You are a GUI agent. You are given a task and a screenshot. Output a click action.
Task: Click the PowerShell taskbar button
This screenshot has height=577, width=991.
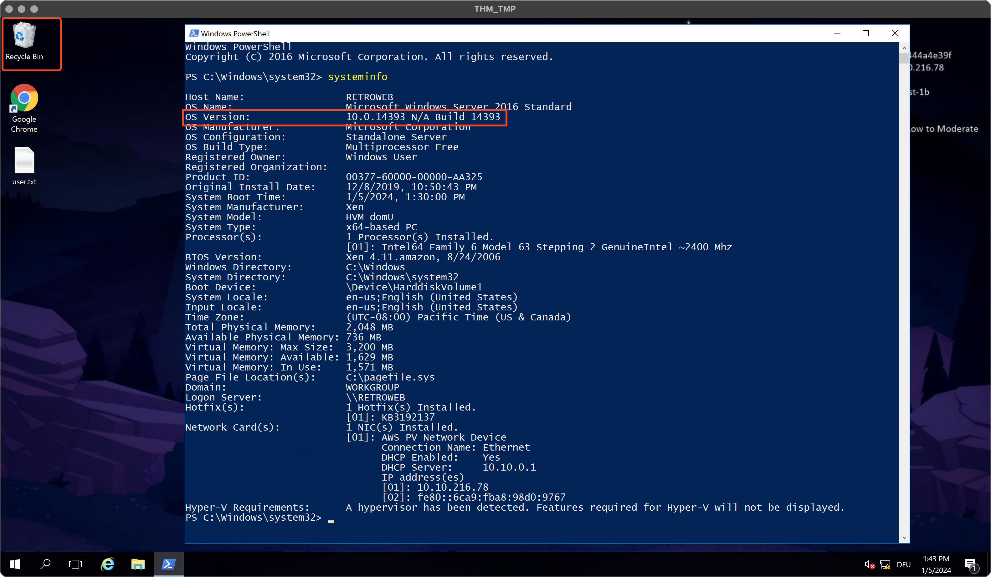coord(168,564)
